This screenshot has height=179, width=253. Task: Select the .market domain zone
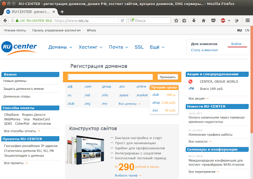click(142, 95)
